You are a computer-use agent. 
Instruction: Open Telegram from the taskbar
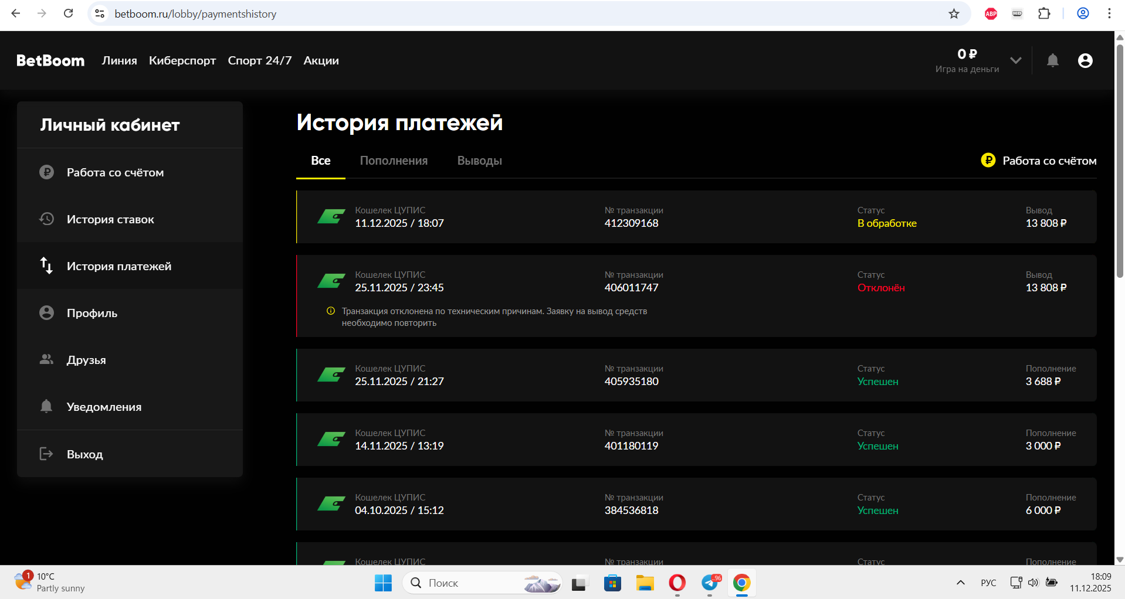pyautogui.click(x=710, y=583)
